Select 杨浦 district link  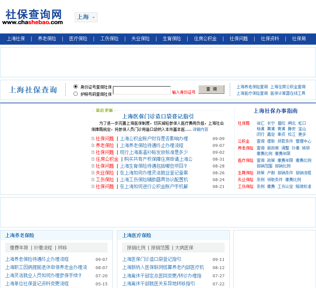261,129
